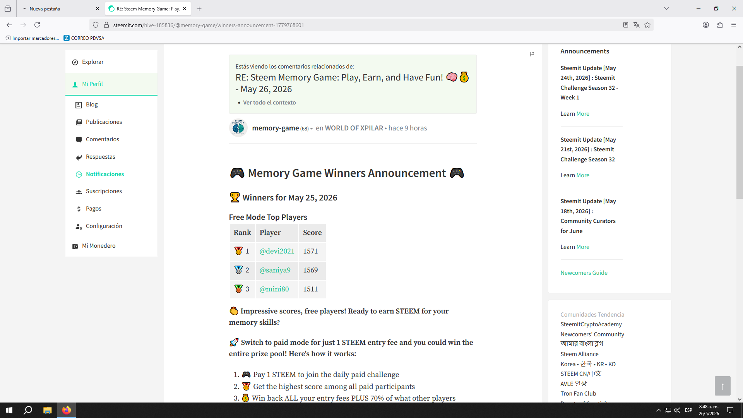Screen dimensions: 743x418
Task: Open File Explorer from the taskbar
Action: 47,410
